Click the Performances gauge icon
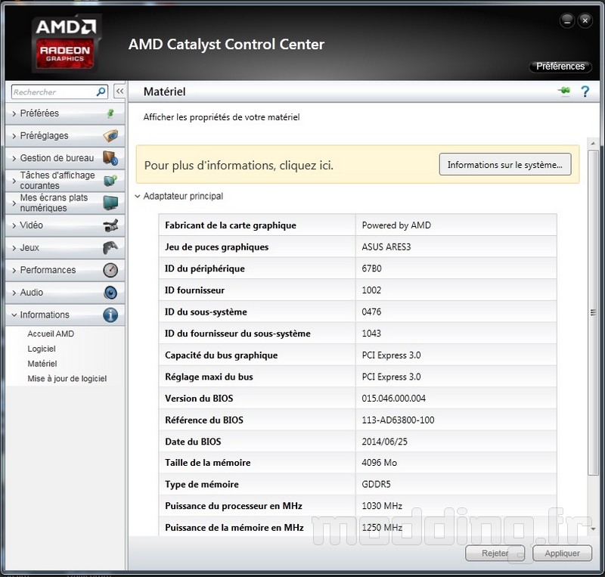Image resolution: width=605 pixels, height=577 pixels. 110,270
